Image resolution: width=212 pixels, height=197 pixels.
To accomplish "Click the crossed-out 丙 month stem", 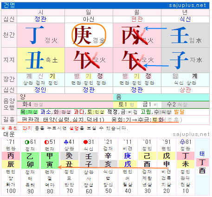I will [131, 35].
